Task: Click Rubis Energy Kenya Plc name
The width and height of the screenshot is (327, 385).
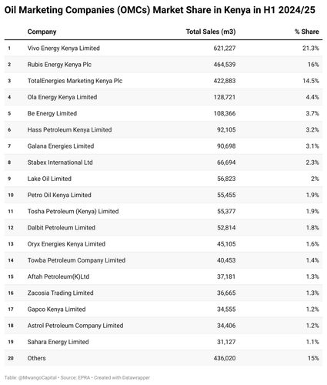Action: [x=59, y=65]
